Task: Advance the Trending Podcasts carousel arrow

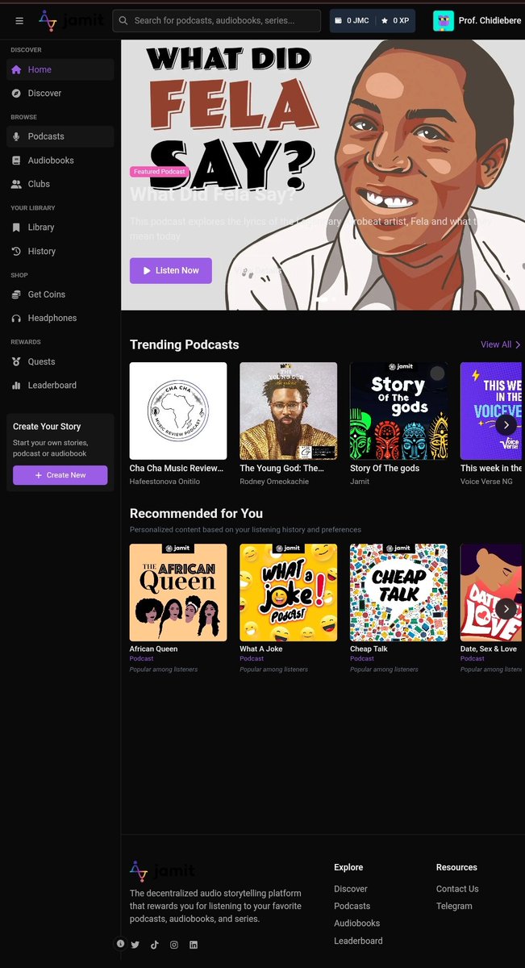Action: (506, 424)
